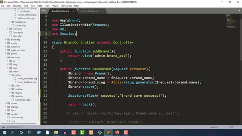Expand the public folder arrow
Viewport: 242px width, 136px height.
[6, 54]
